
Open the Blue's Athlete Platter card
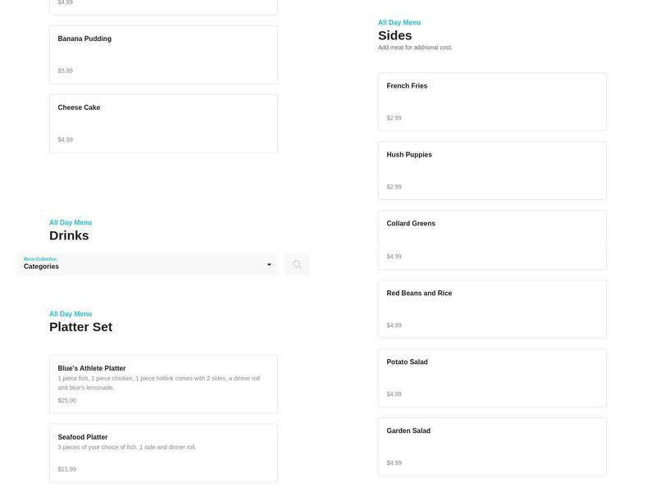point(163,384)
